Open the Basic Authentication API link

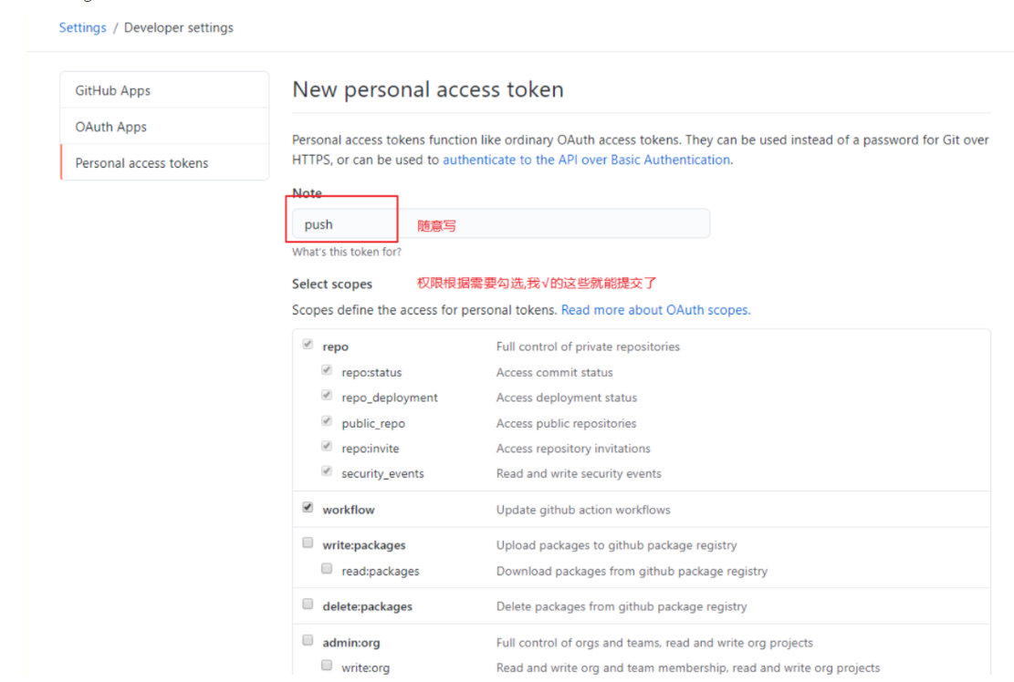point(586,160)
